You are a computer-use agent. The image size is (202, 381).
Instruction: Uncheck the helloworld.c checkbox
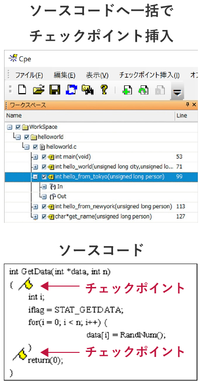pyautogui.click(x=35, y=147)
